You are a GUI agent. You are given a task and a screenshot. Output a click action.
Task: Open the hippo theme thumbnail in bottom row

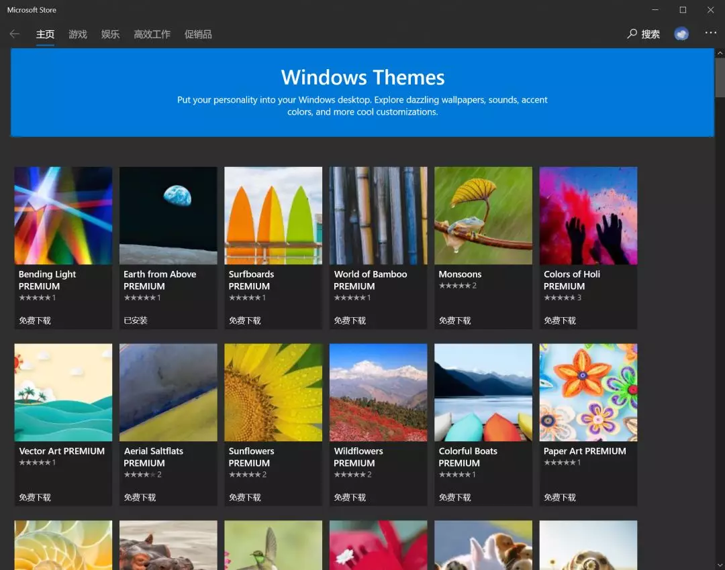tap(168, 545)
